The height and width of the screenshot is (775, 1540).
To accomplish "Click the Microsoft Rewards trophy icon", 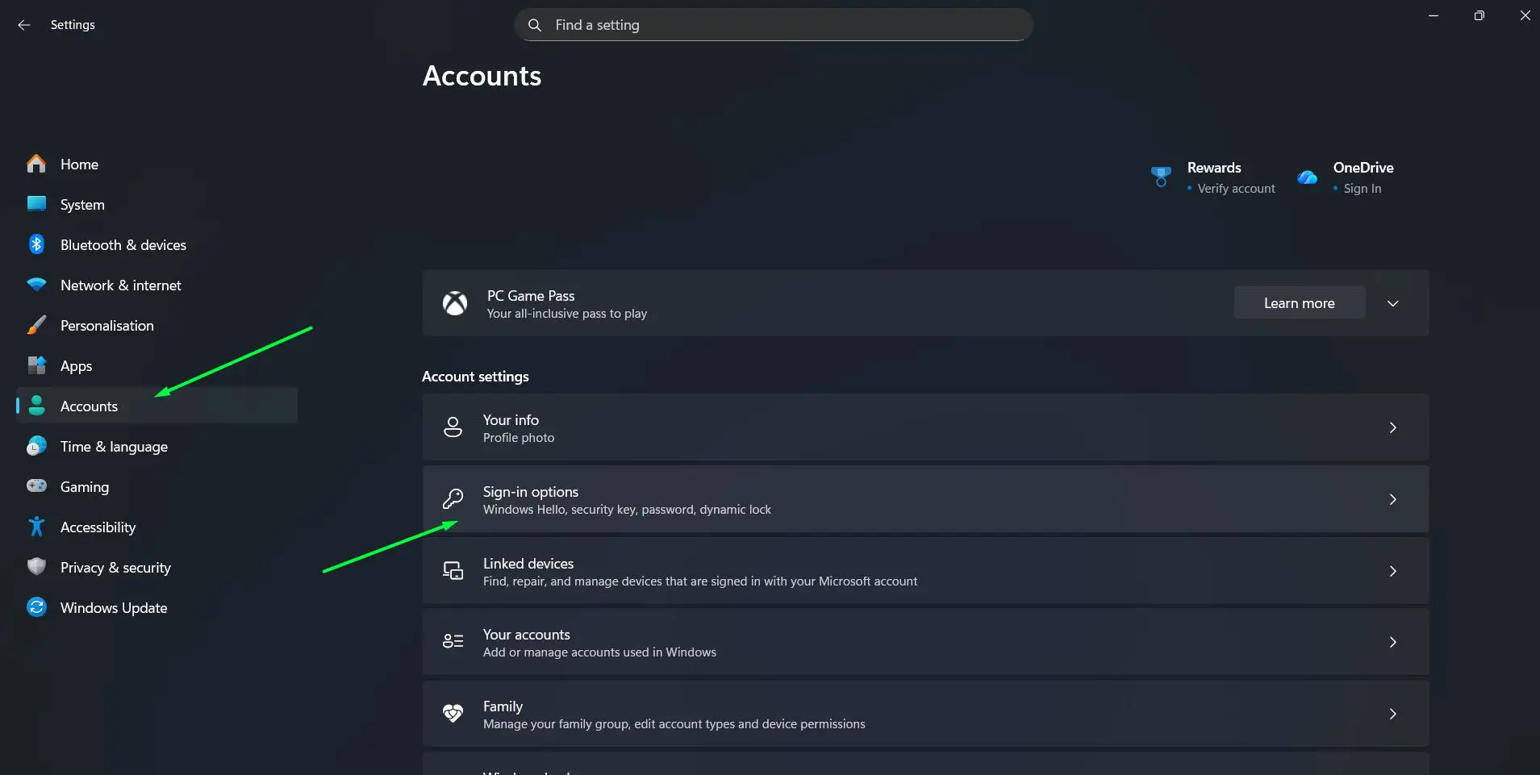I will [1162, 176].
